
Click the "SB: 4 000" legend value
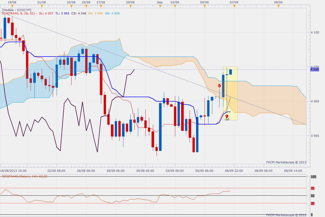[112, 13]
